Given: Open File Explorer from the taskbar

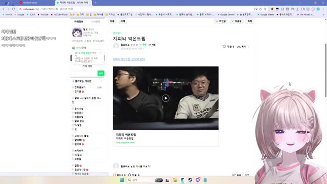Looking at the screenshot, I should [175, 180].
